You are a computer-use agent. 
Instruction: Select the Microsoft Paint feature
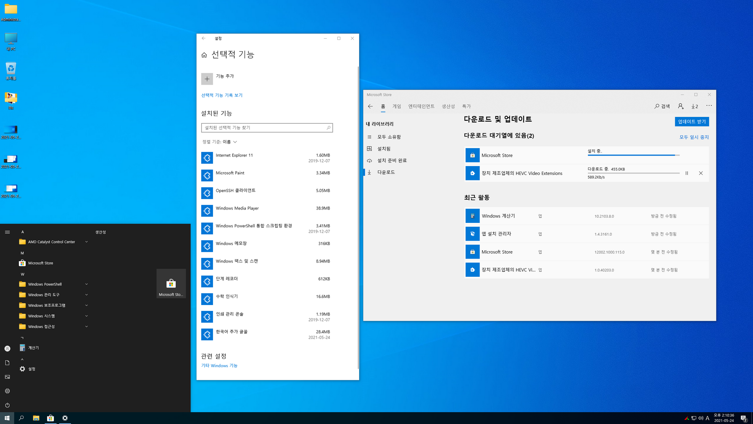tap(267, 175)
